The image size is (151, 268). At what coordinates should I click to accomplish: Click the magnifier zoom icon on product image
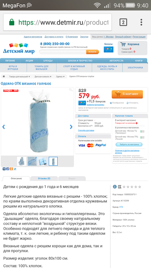pos(71,90)
